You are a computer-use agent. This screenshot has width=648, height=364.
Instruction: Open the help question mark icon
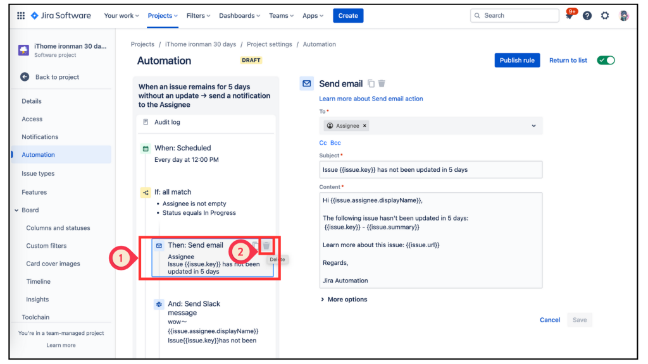click(587, 16)
